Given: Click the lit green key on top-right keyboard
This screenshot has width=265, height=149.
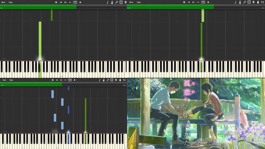Looking at the screenshot, I should 201,66.
